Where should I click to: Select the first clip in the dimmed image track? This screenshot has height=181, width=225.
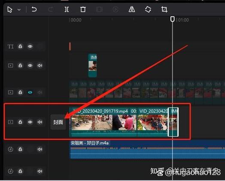coord(73,93)
